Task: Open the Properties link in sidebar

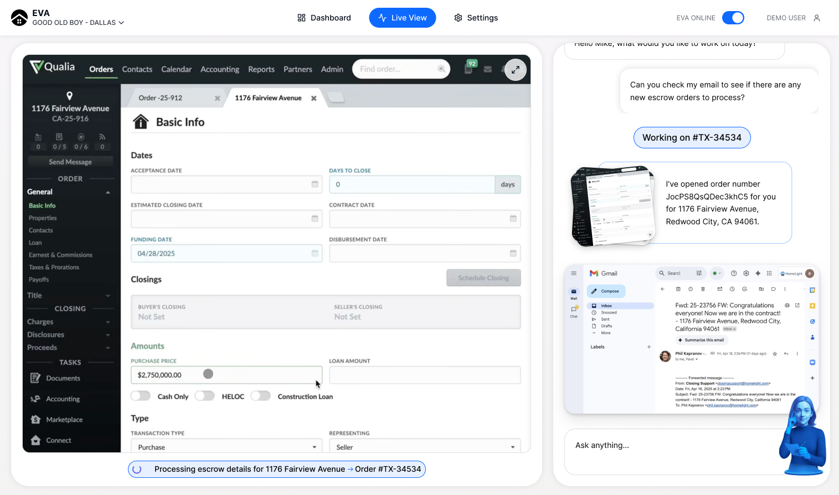Action: click(43, 218)
